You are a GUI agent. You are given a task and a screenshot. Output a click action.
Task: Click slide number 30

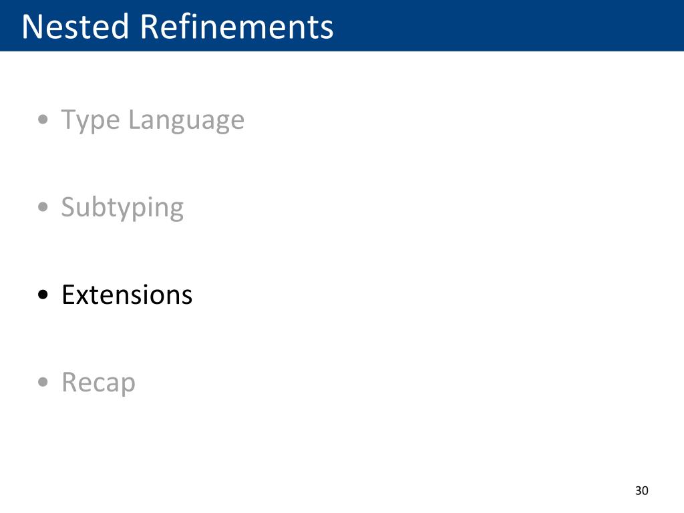point(642,491)
